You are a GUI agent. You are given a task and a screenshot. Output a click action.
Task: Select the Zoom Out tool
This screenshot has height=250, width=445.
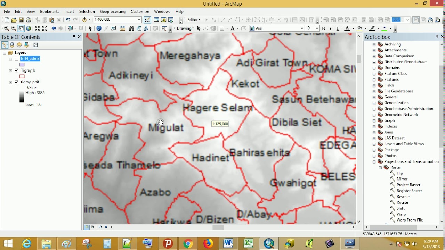pos(14,28)
